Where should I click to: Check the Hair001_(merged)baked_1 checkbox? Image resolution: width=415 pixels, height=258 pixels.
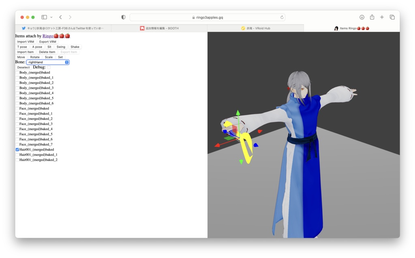point(17,155)
